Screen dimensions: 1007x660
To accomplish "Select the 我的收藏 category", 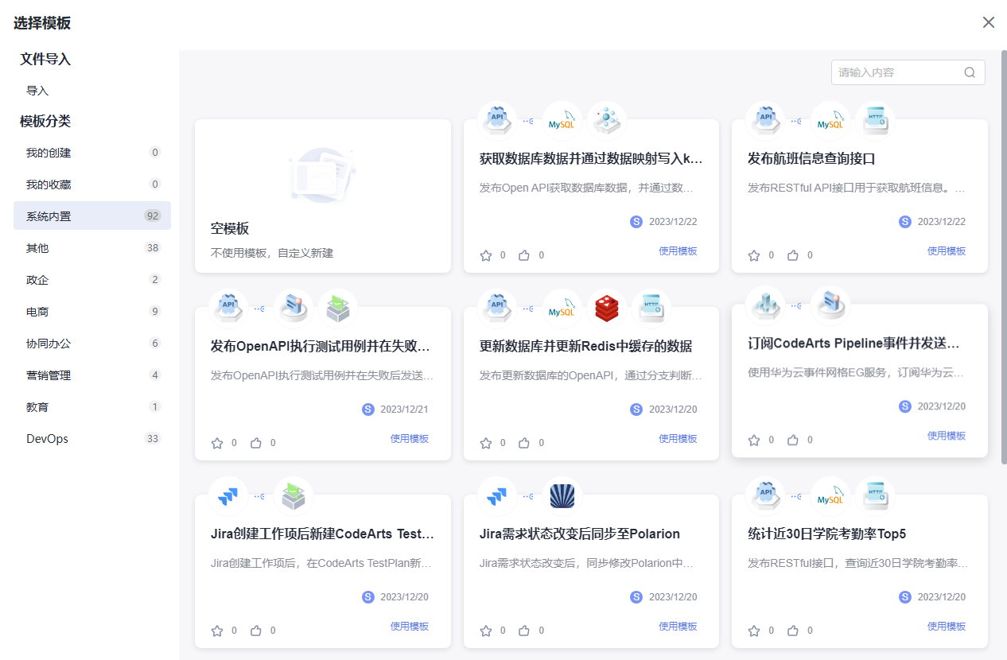I will point(92,184).
